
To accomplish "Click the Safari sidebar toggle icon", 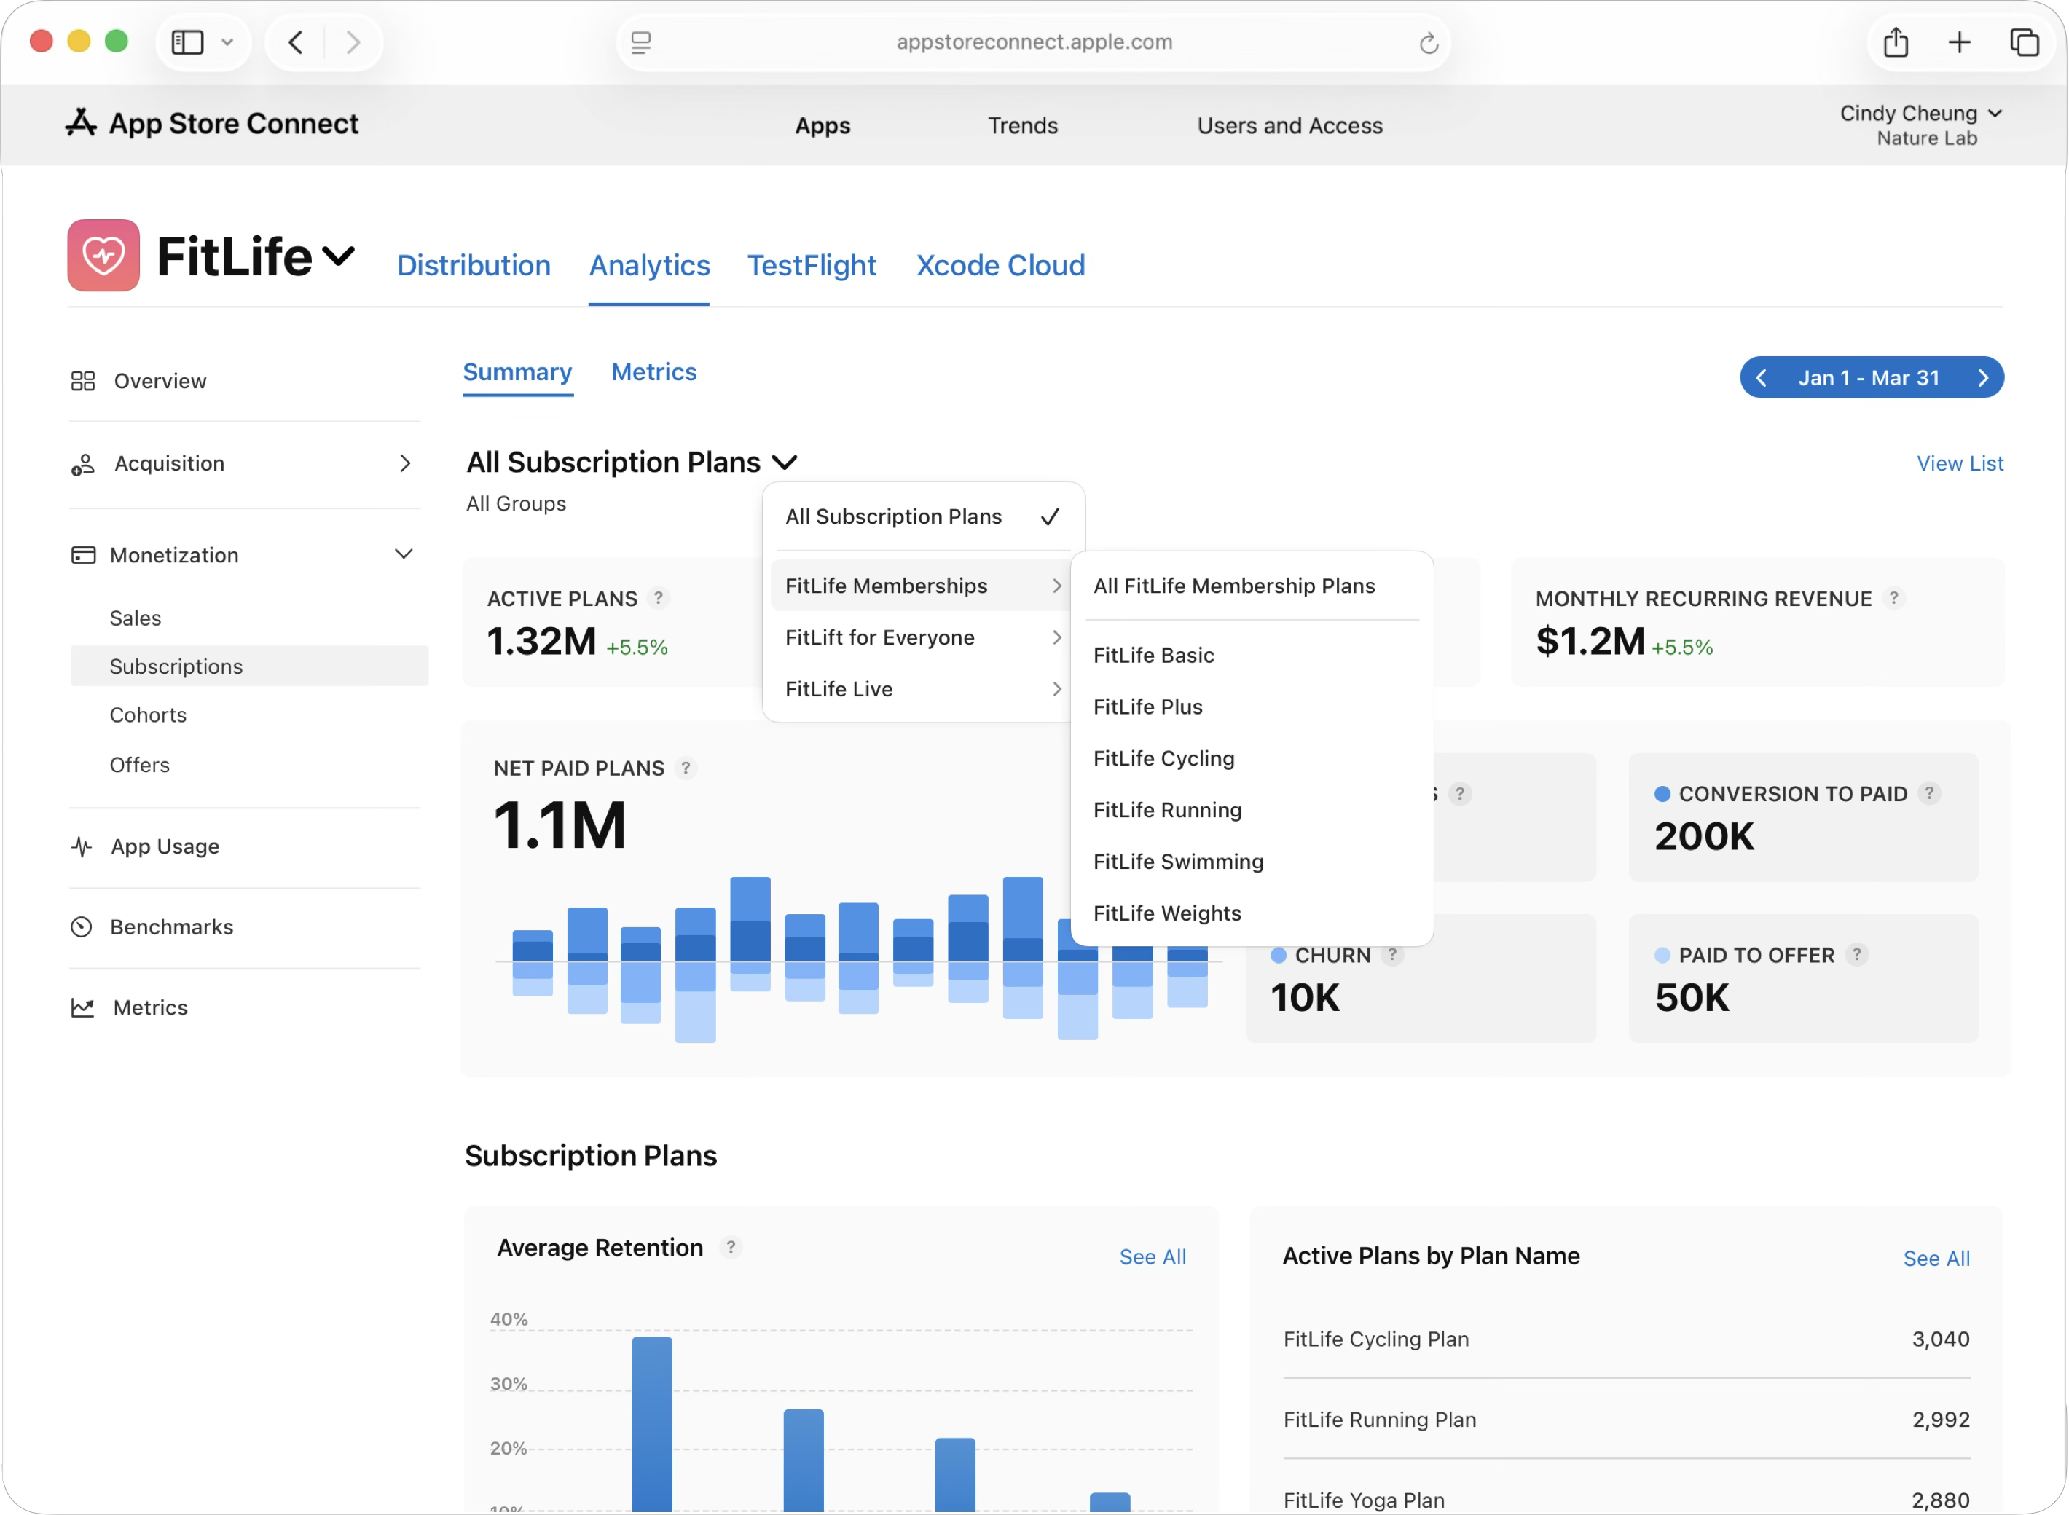I will coord(188,42).
